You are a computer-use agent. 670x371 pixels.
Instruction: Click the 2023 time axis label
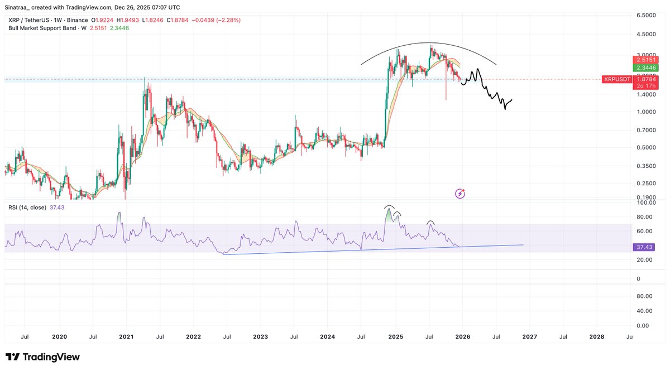tap(260, 337)
